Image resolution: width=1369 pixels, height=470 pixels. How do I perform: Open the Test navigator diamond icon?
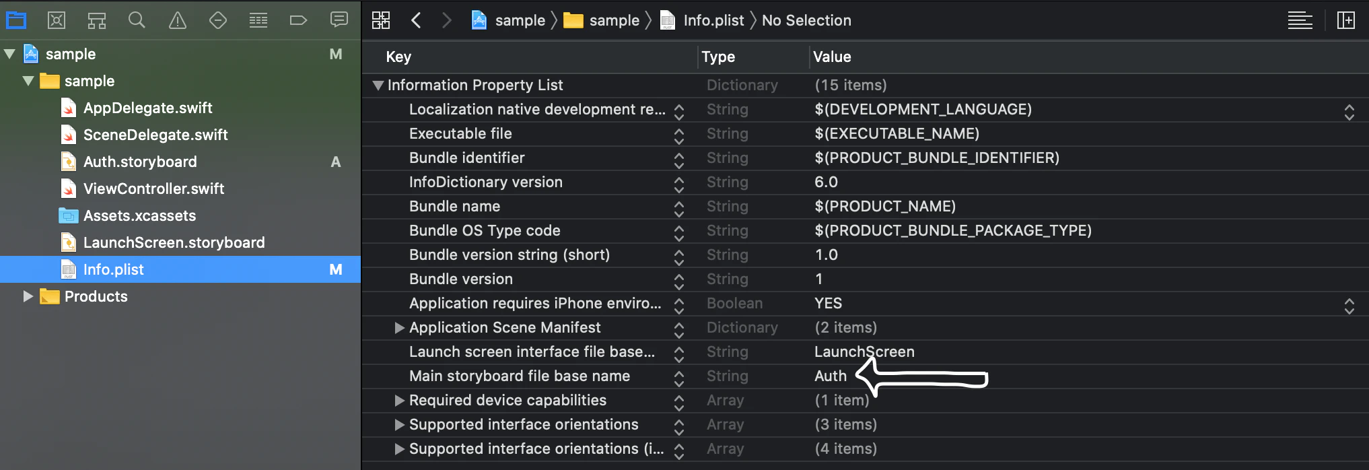point(218,20)
